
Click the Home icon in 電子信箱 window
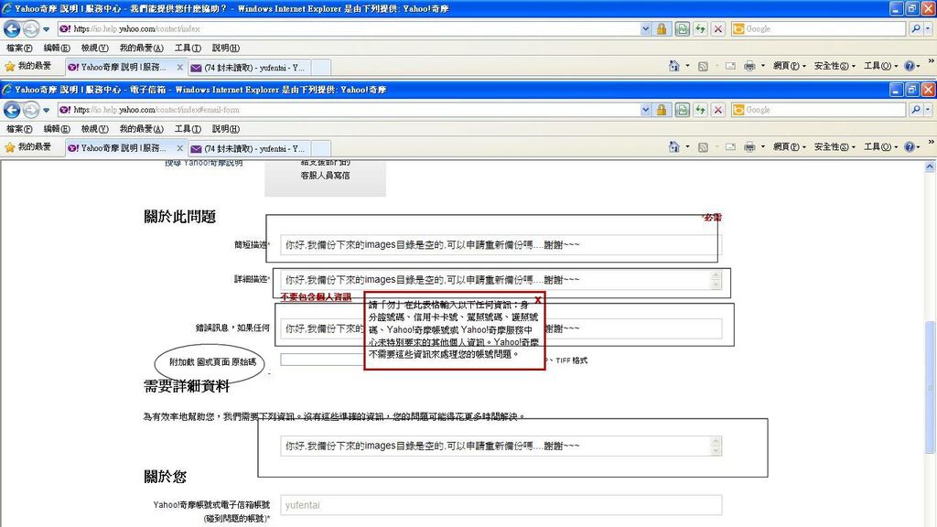click(674, 147)
